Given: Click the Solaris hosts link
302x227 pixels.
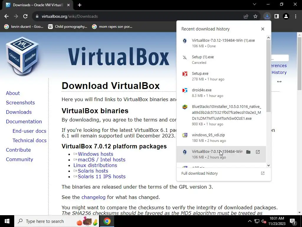Looking at the screenshot, I should tap(93, 171).
